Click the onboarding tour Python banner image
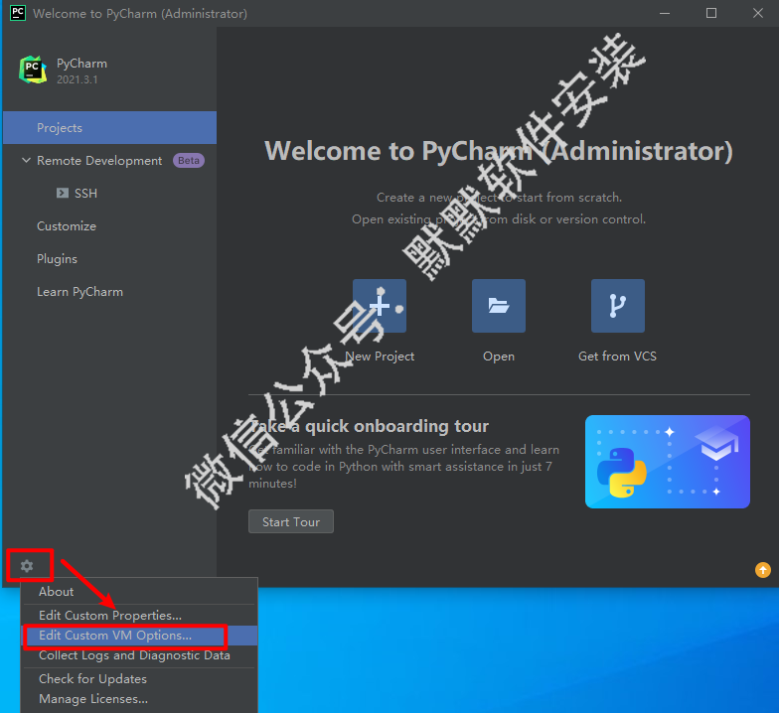 (x=668, y=461)
